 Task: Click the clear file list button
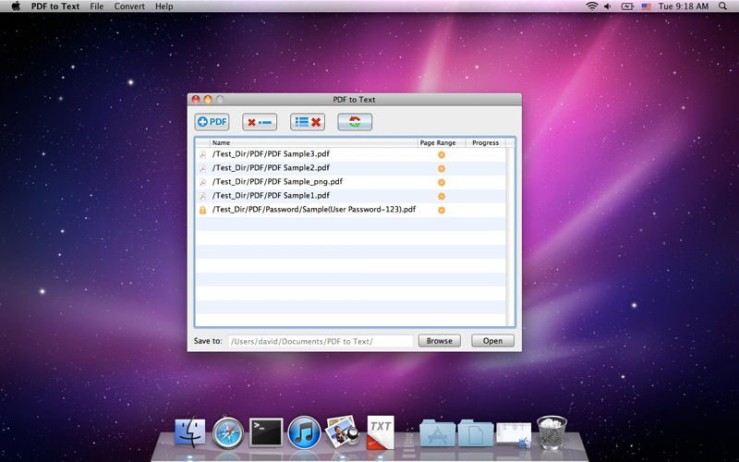tap(308, 122)
